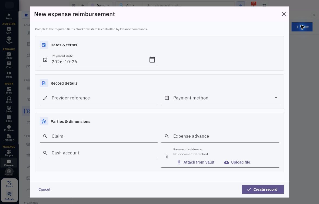The image size is (319, 204).
Task: Open the Transport module
Action: tap(9, 138)
